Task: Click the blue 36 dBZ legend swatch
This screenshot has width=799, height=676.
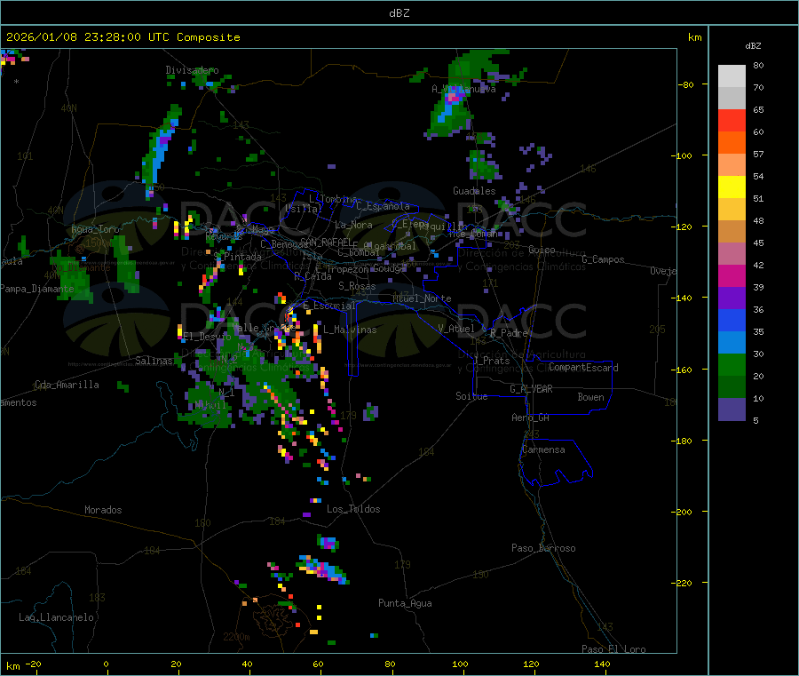Action: (732, 320)
